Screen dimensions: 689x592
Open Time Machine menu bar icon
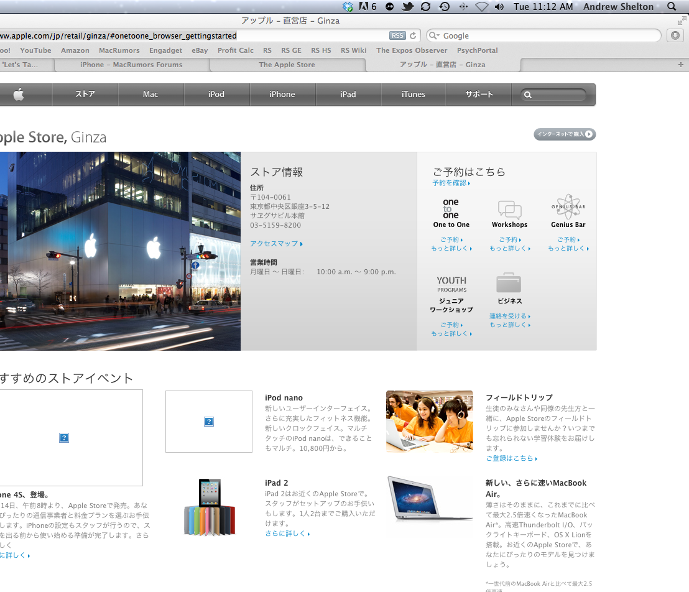[x=444, y=7]
